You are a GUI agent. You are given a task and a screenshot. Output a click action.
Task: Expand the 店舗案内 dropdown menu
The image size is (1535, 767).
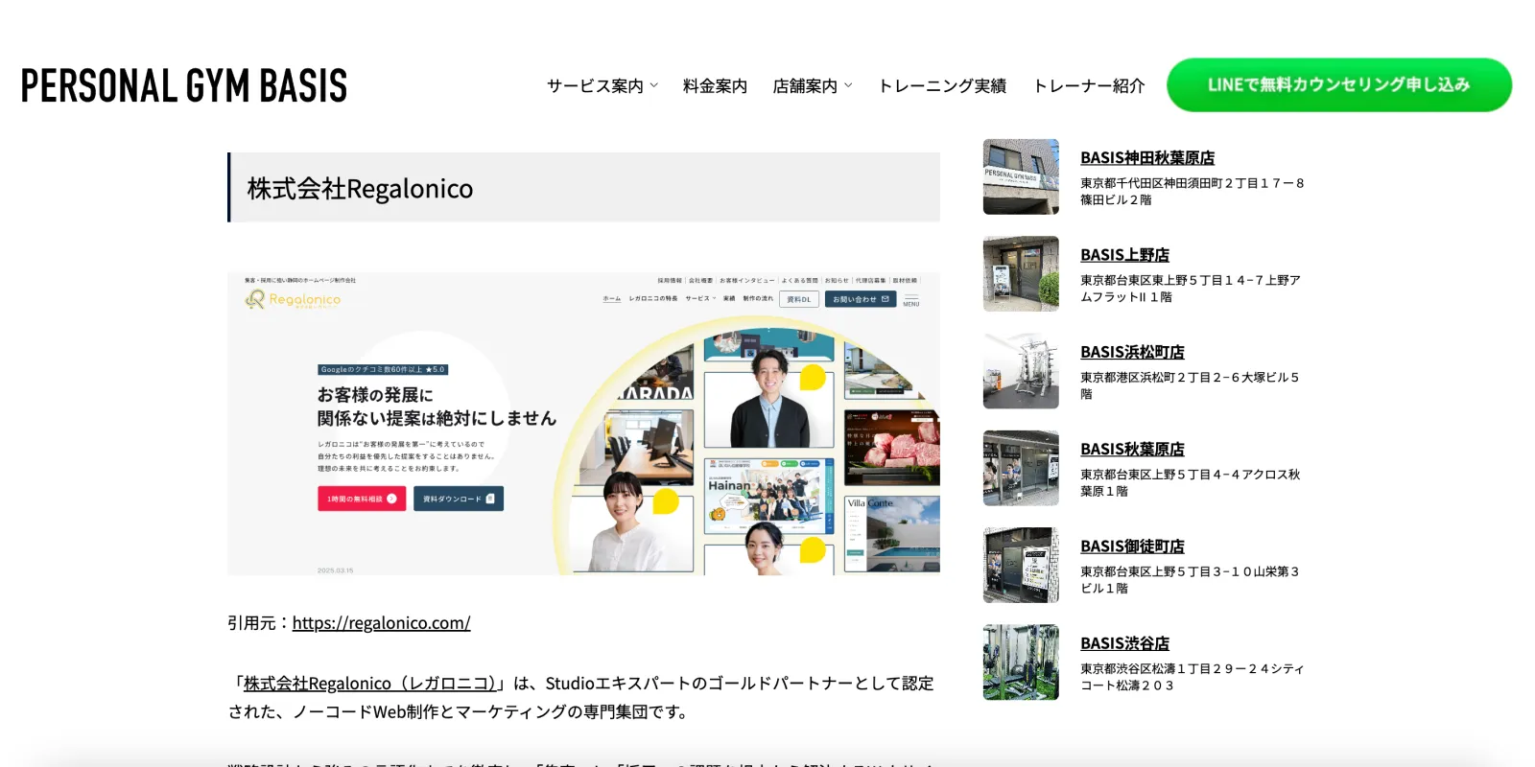pyautogui.click(x=813, y=85)
